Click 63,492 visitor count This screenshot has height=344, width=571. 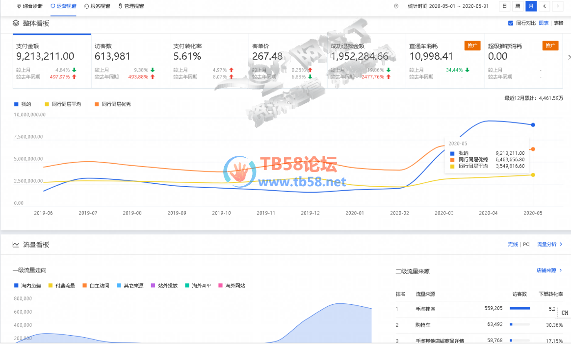(495, 324)
